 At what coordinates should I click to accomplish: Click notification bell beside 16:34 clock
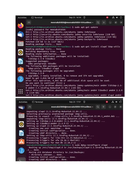pos(84,17)
